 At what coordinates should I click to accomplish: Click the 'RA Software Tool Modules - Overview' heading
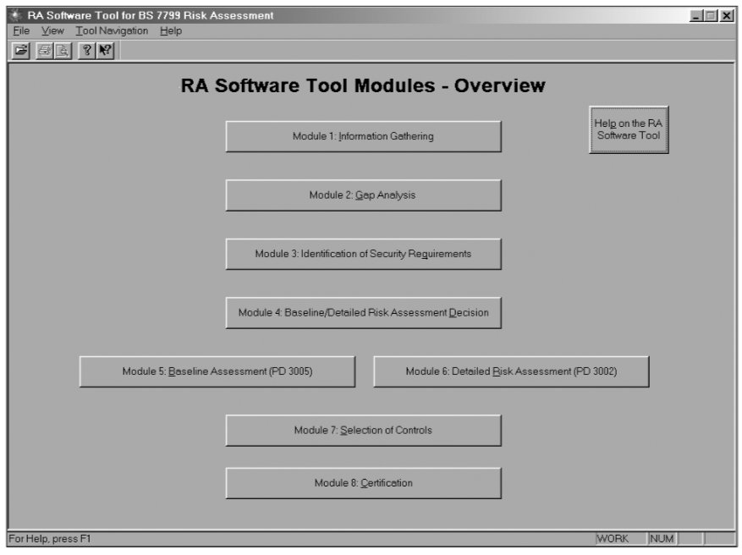click(x=363, y=85)
